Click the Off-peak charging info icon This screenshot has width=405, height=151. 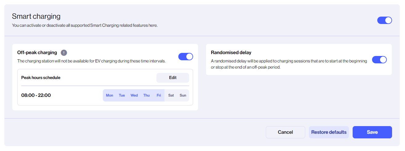coord(64,52)
